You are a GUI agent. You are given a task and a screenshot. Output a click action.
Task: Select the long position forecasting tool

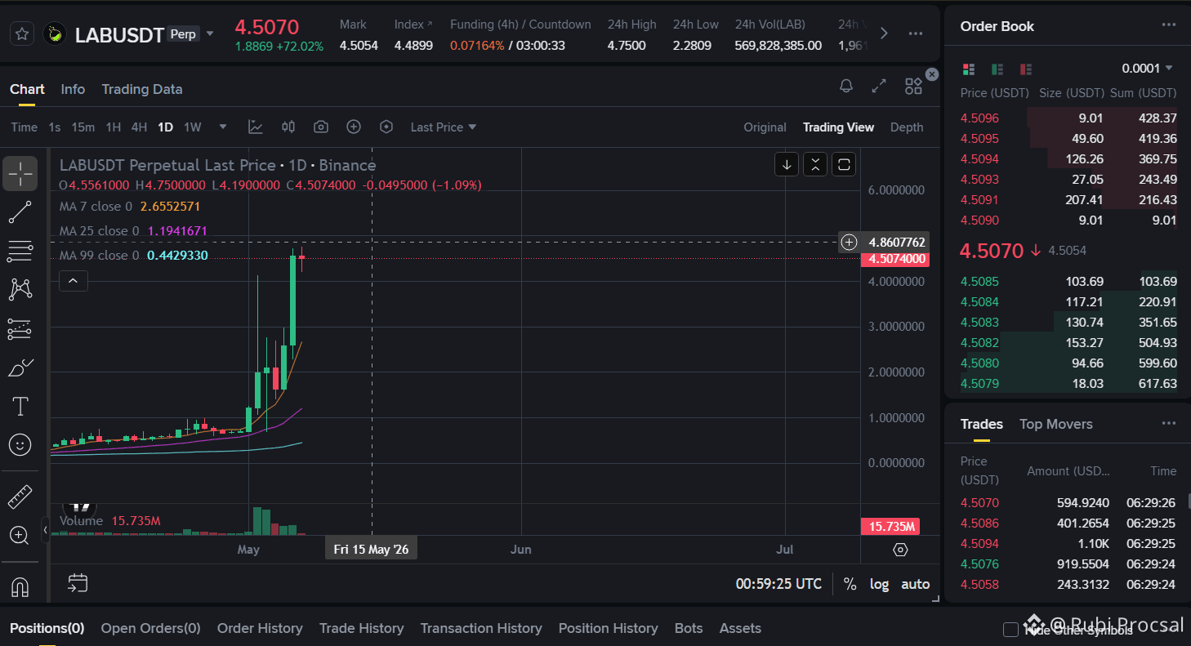click(20, 328)
